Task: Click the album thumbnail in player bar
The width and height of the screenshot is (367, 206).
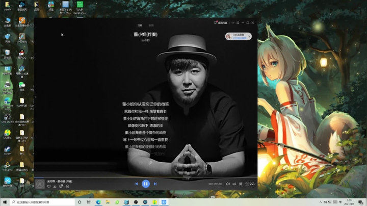Action: click(x=40, y=184)
